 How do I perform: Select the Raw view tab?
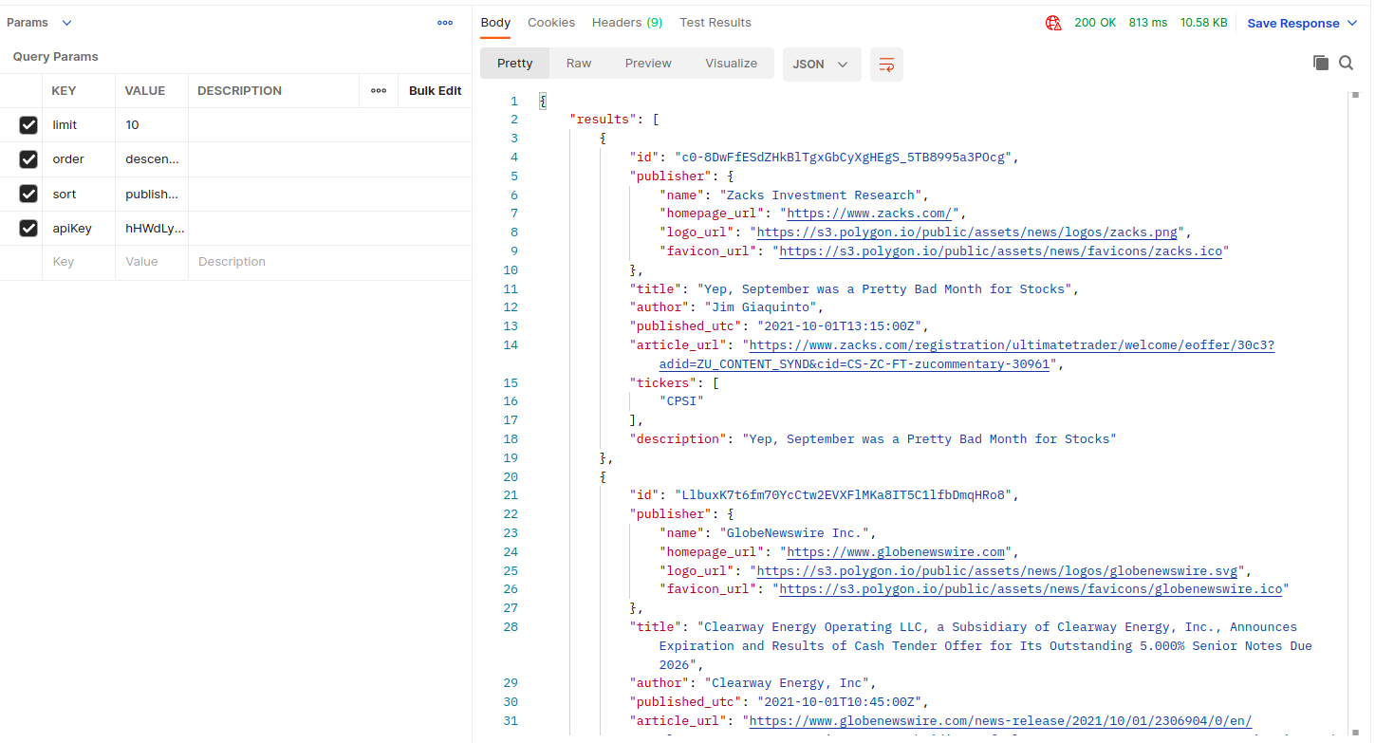pyautogui.click(x=579, y=64)
